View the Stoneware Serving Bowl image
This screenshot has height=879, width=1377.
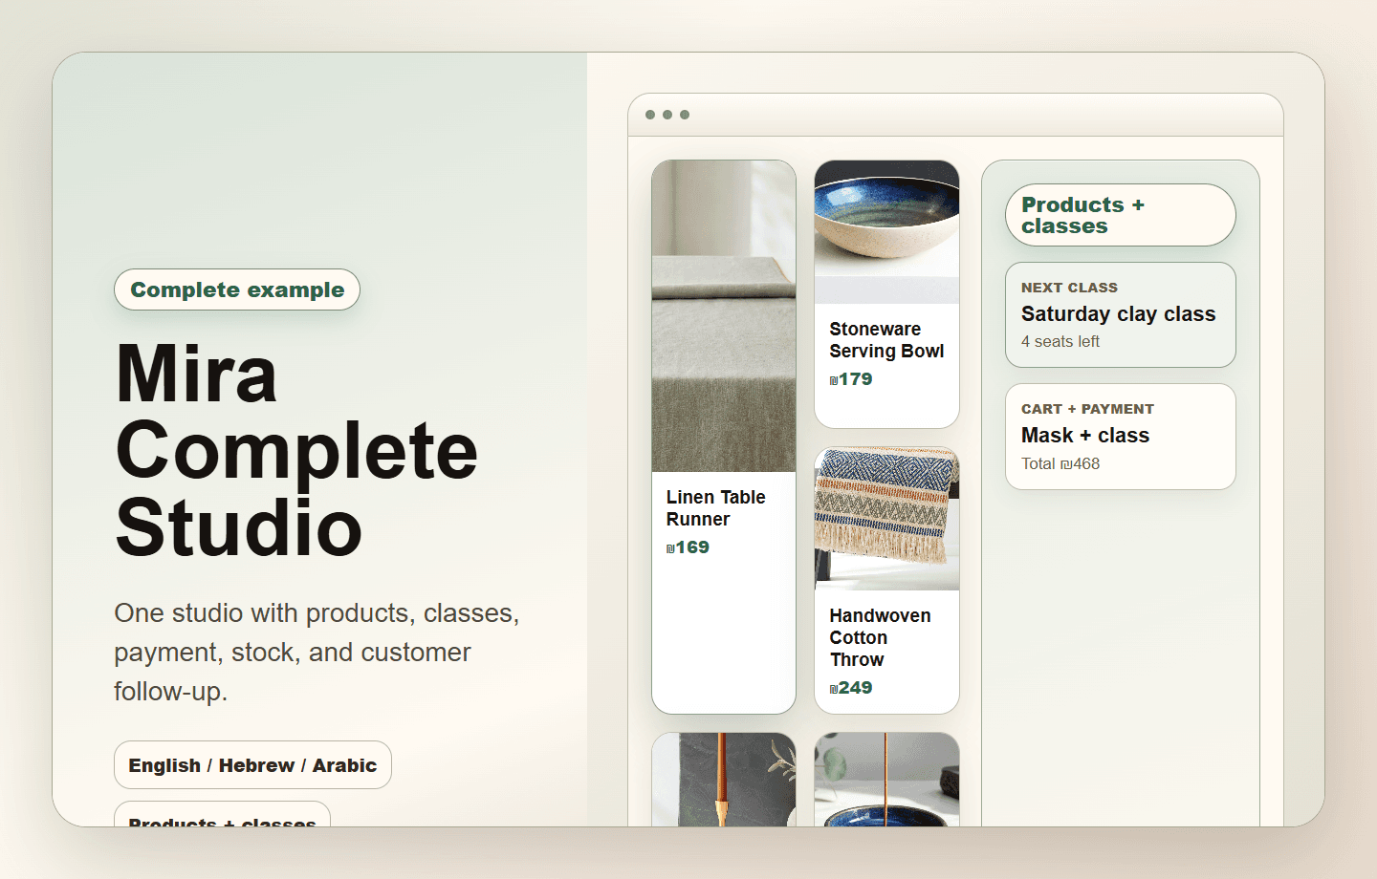pyautogui.click(x=886, y=232)
